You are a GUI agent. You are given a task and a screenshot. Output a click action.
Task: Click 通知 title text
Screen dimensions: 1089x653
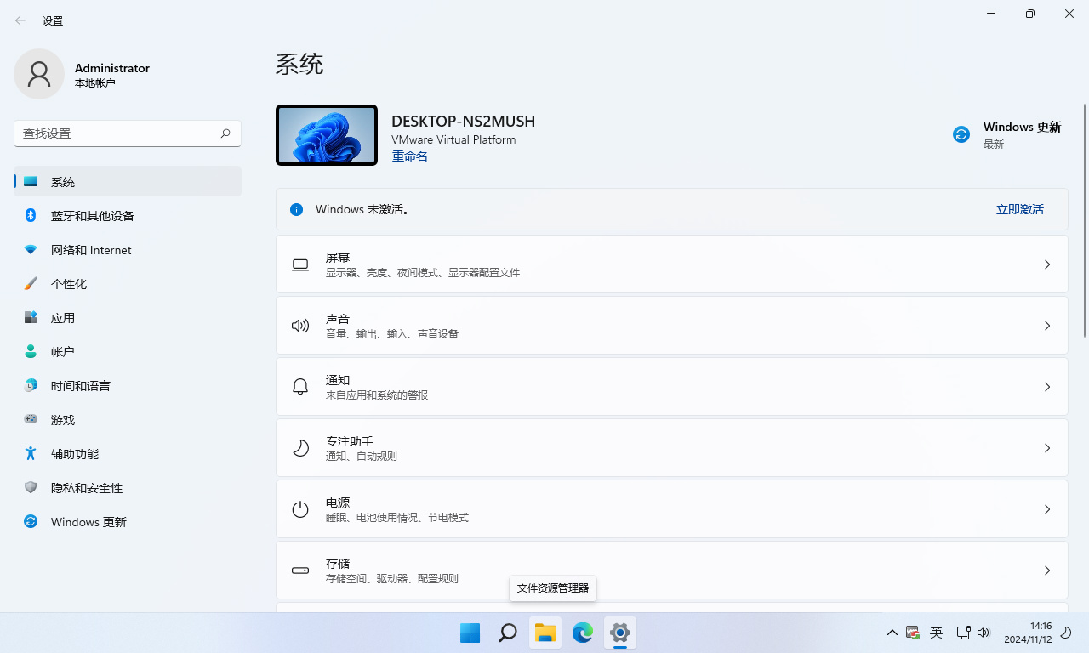pos(338,379)
